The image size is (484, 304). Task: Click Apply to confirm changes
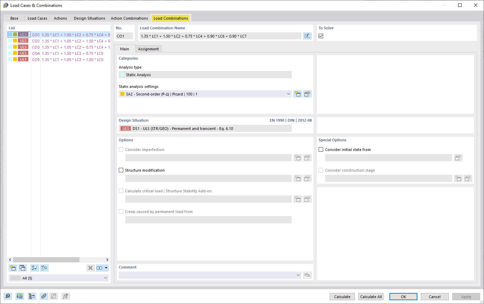pyautogui.click(x=466, y=296)
